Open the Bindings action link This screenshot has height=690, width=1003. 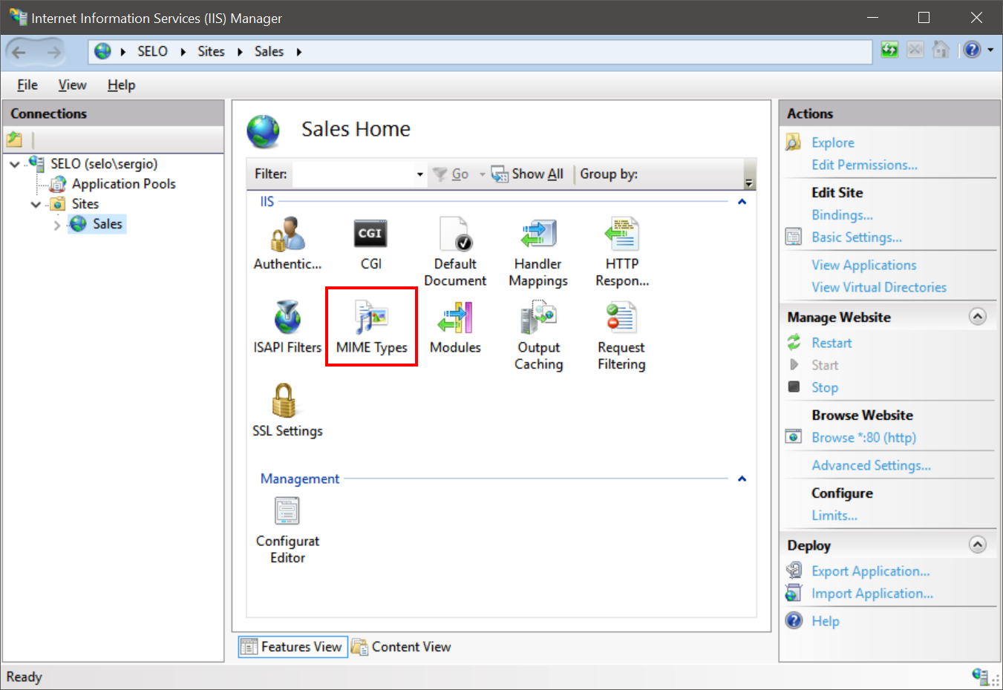point(842,215)
